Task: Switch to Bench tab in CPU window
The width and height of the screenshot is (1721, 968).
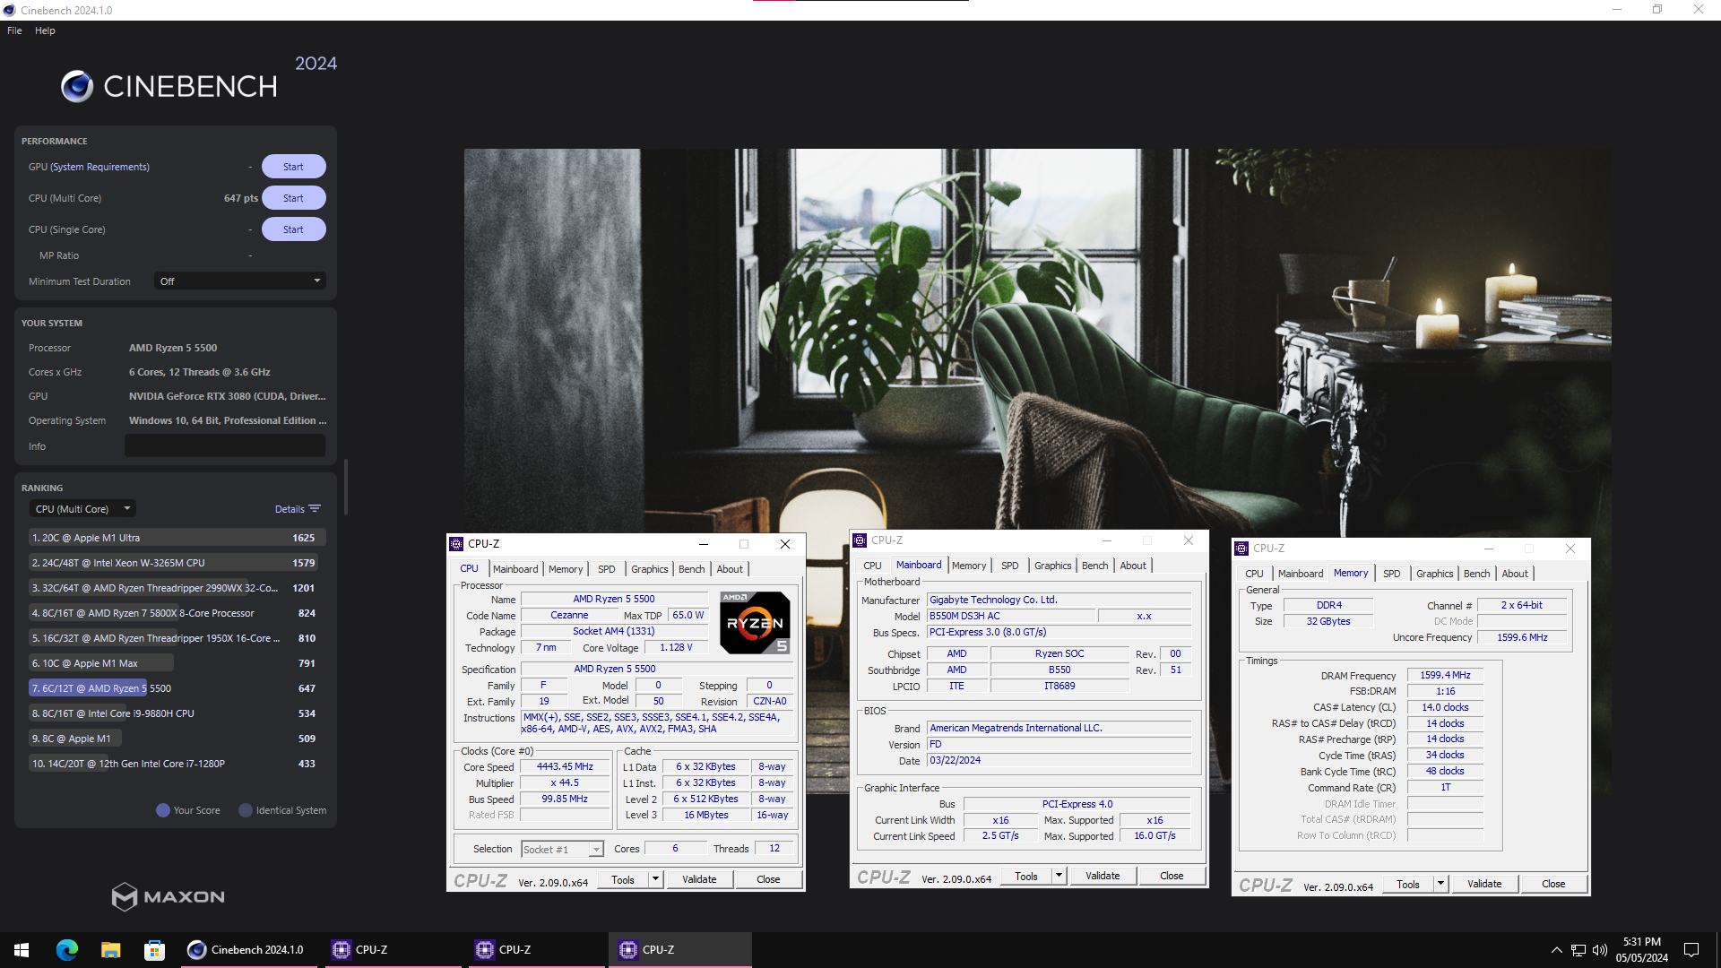Action: pyautogui.click(x=691, y=569)
